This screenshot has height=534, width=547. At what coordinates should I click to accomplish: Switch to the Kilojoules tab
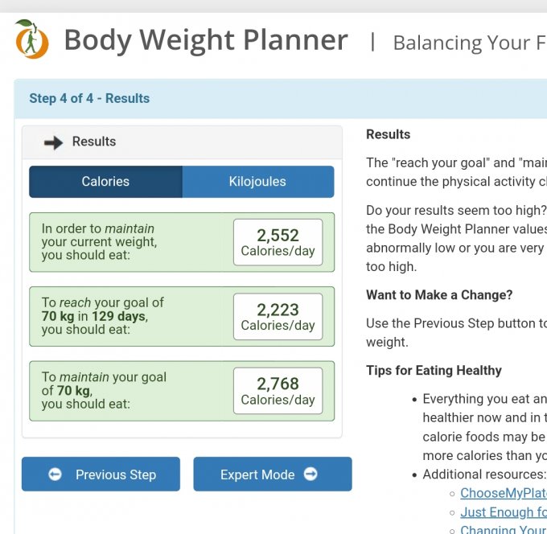(x=257, y=182)
